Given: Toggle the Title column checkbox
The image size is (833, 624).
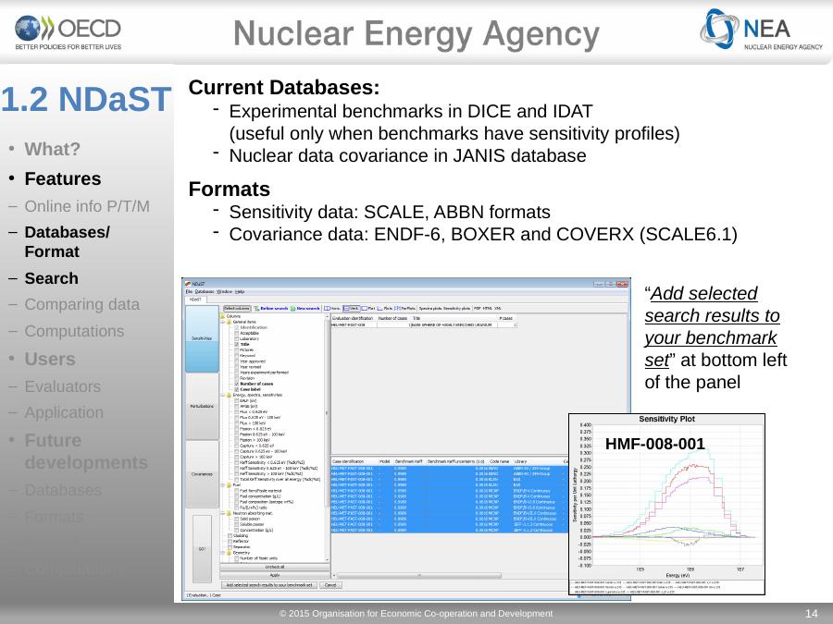Looking at the screenshot, I should coord(235,345).
